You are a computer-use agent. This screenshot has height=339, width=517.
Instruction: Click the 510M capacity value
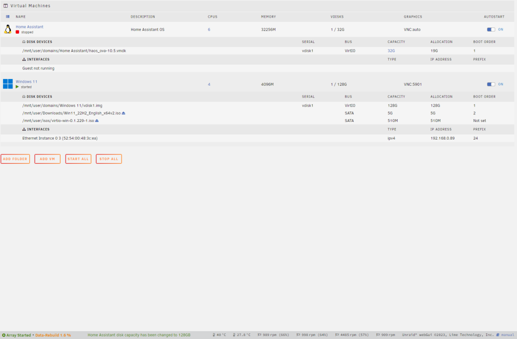[393, 120]
